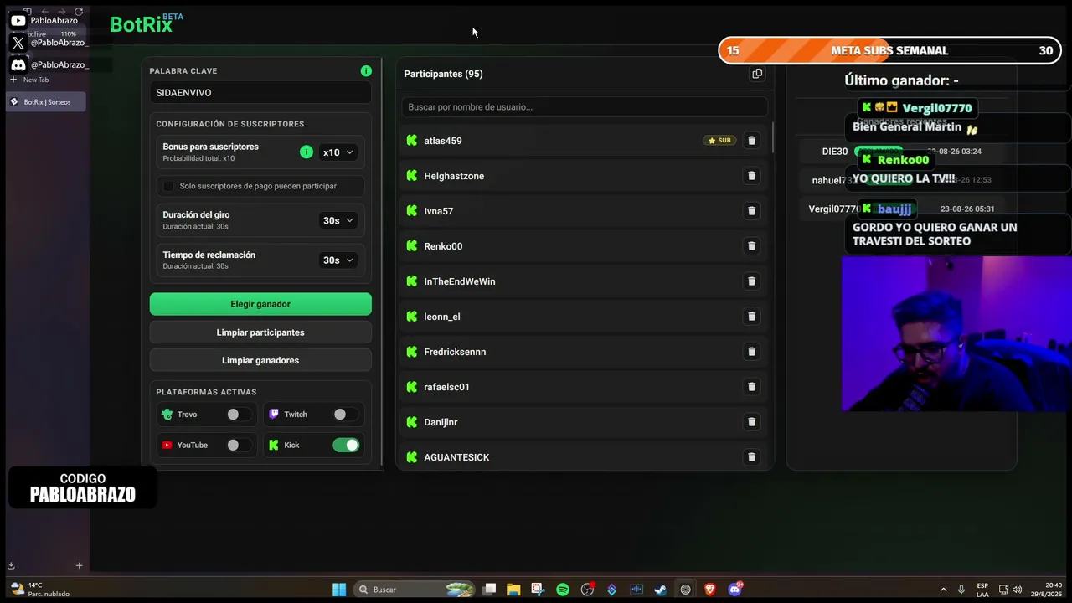Image resolution: width=1072 pixels, height=603 pixels.
Task: Copy the participants list with the copy icon
Action: coord(757,74)
